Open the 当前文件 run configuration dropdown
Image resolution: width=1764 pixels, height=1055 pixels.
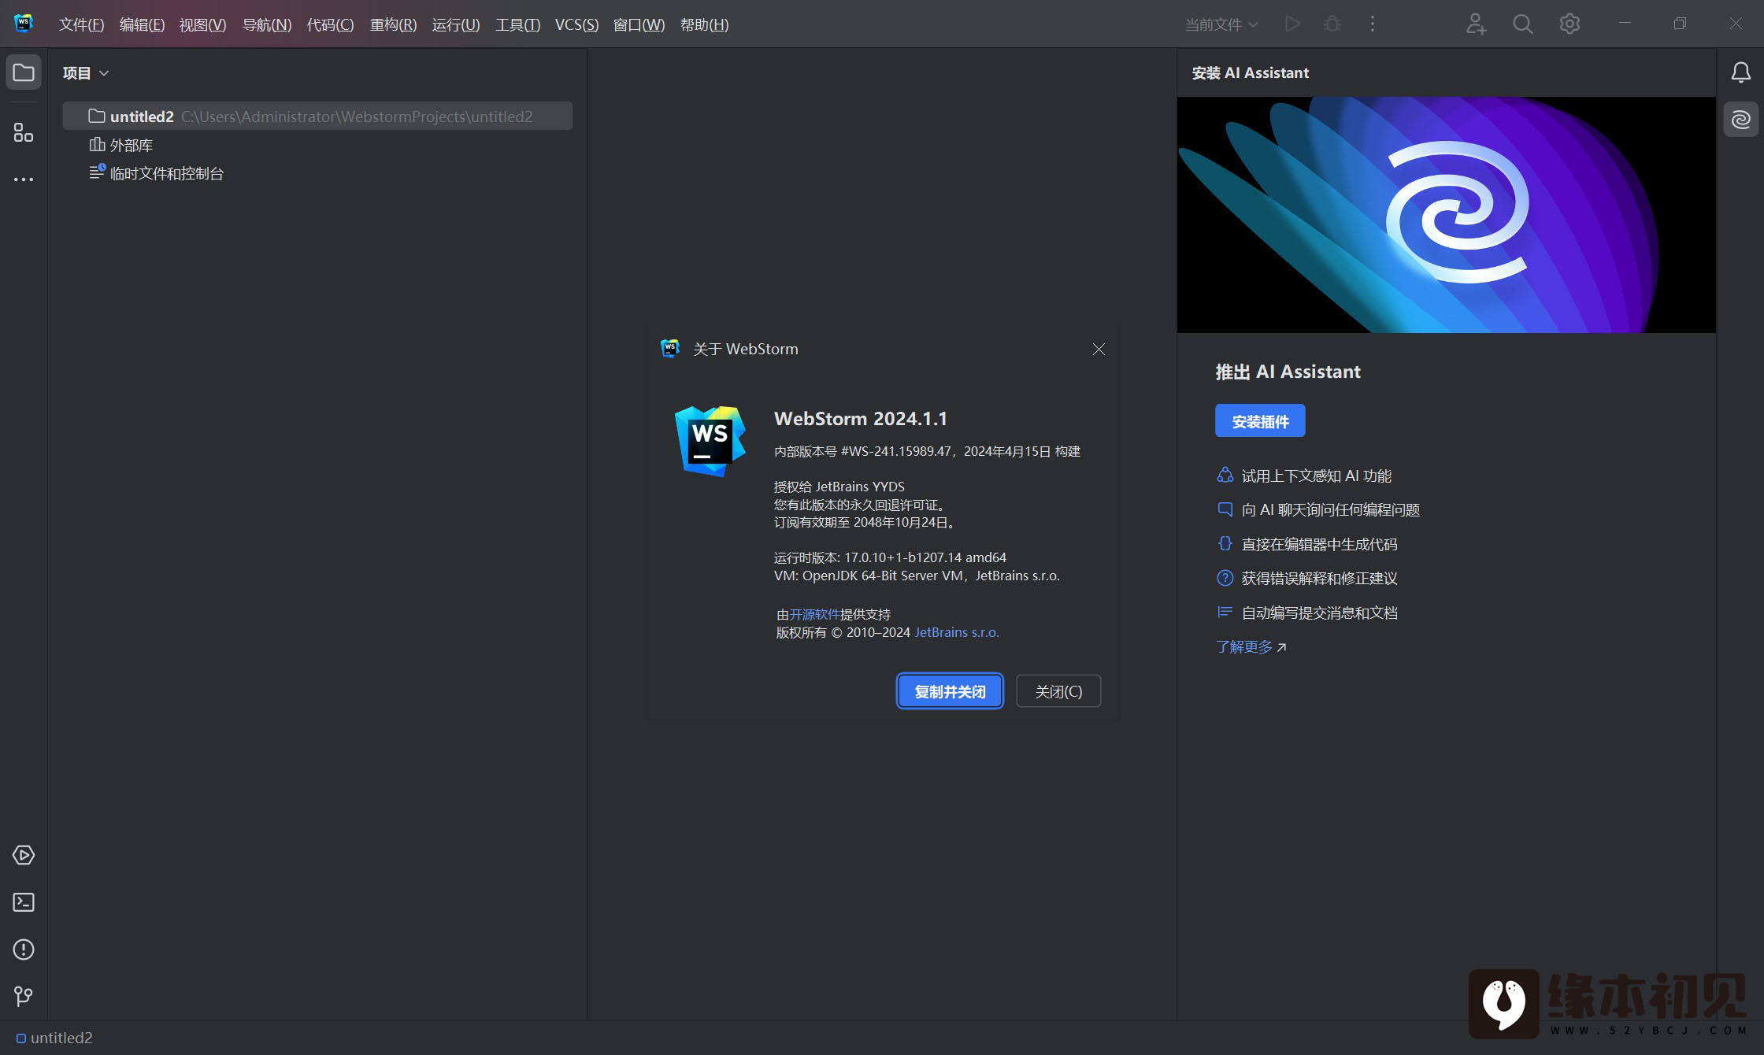click(x=1221, y=24)
